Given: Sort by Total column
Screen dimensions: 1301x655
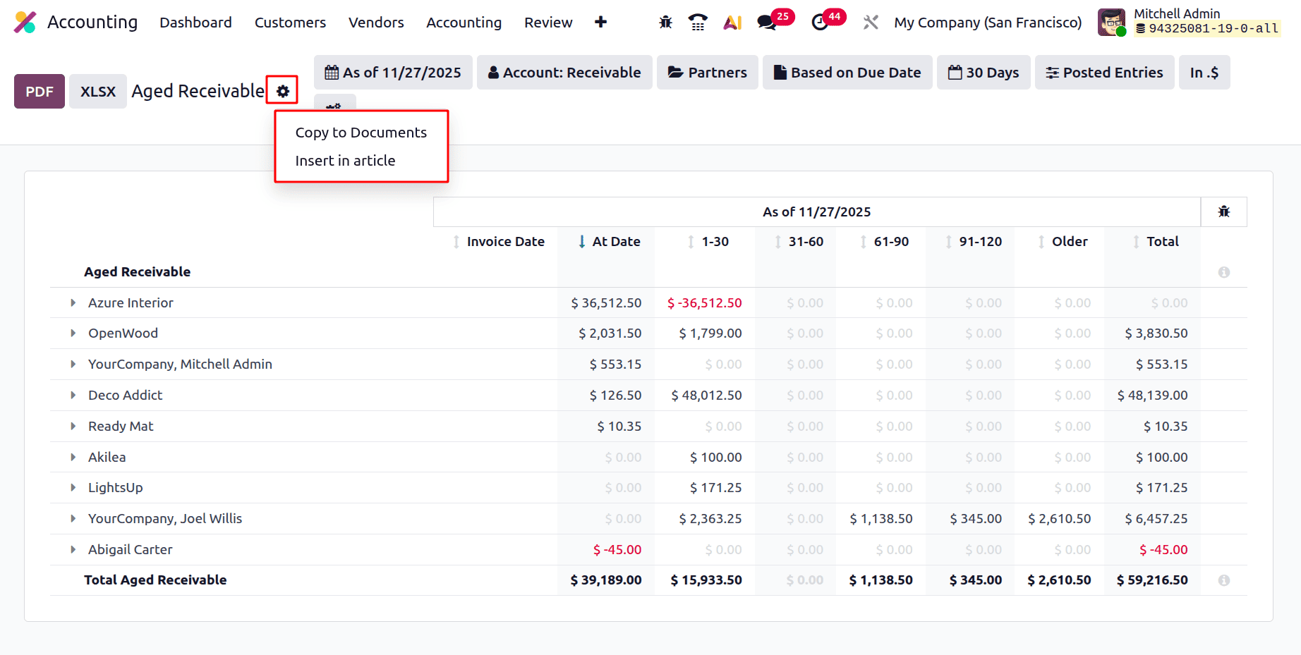Looking at the screenshot, I should (1137, 242).
